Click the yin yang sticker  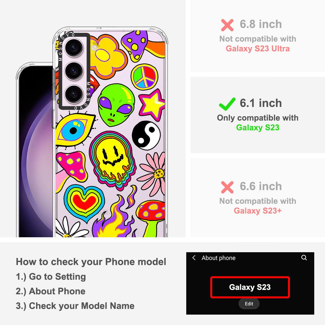(x=146, y=135)
